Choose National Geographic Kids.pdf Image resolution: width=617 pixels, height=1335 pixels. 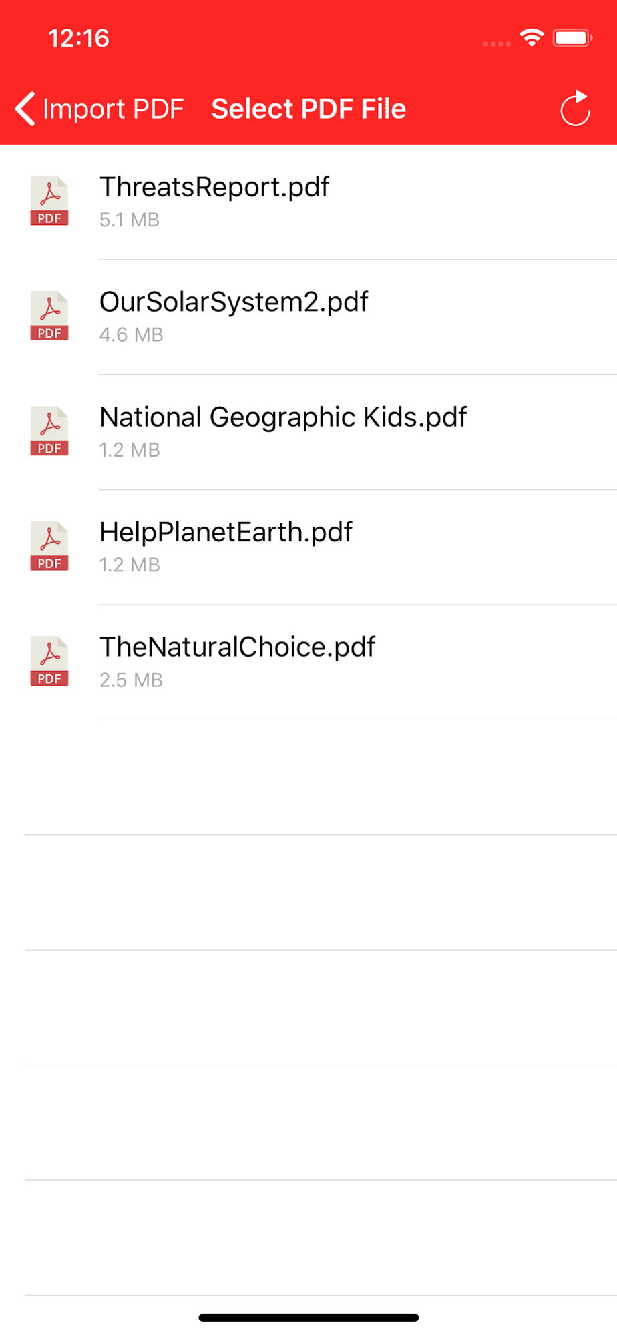283,417
